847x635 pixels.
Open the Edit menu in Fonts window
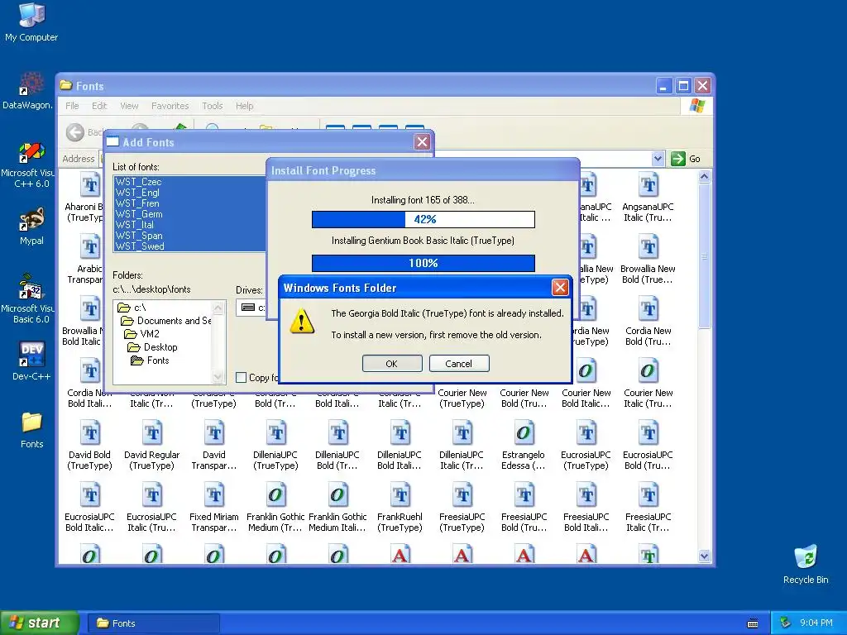99,106
